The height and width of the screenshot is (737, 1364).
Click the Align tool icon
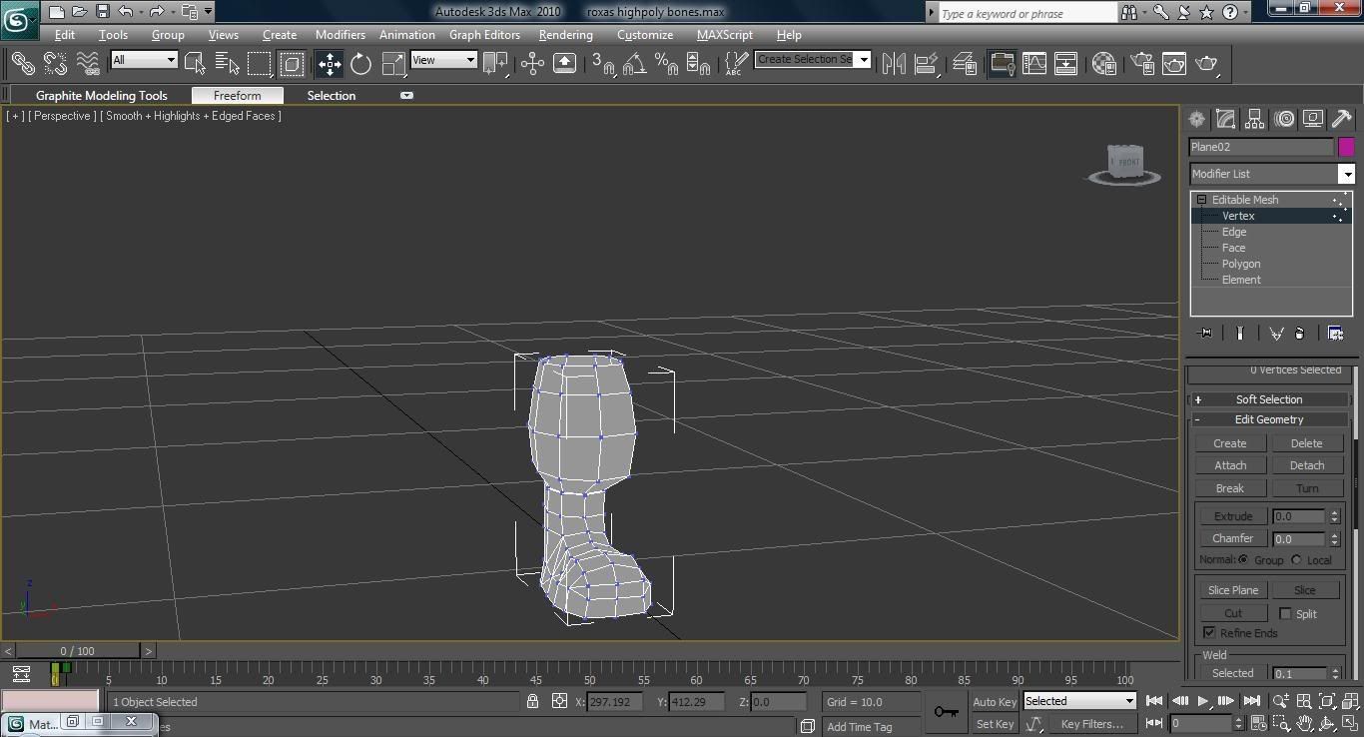(x=927, y=64)
